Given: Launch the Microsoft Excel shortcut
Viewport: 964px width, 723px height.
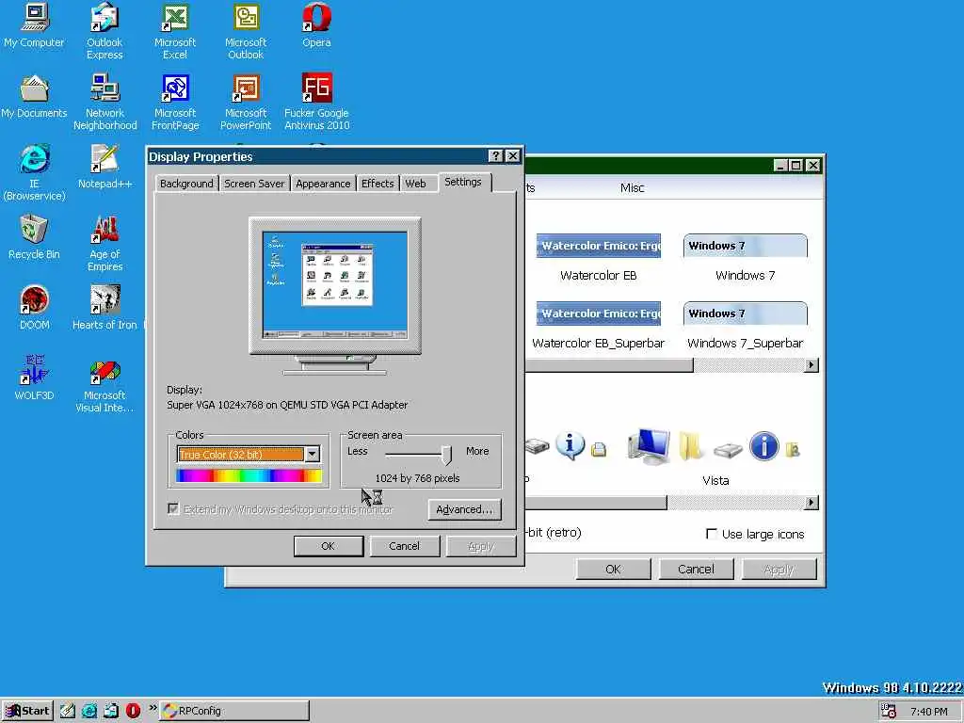Looking at the screenshot, I should pyautogui.click(x=175, y=31).
